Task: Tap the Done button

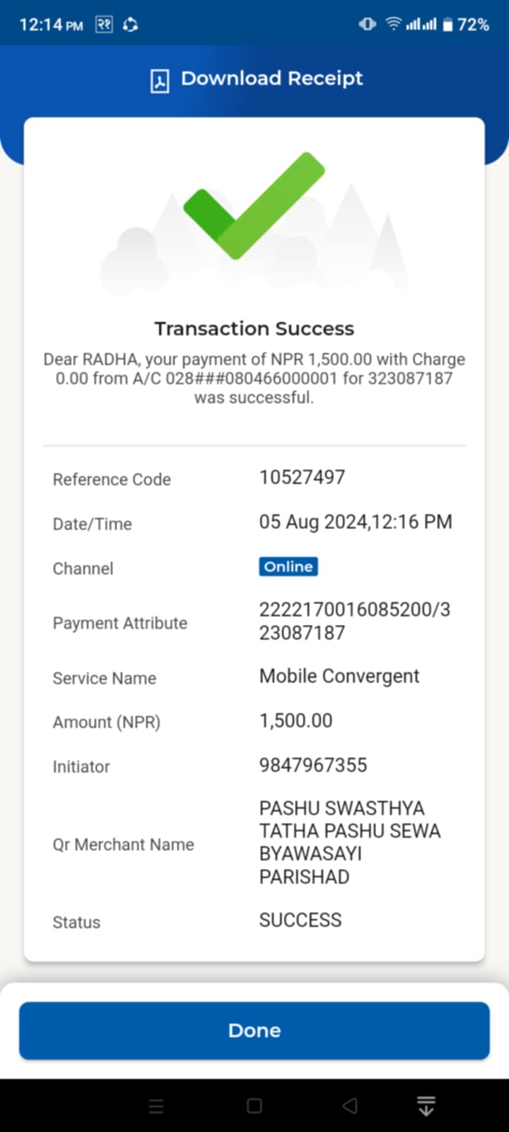Action: 255,1030
